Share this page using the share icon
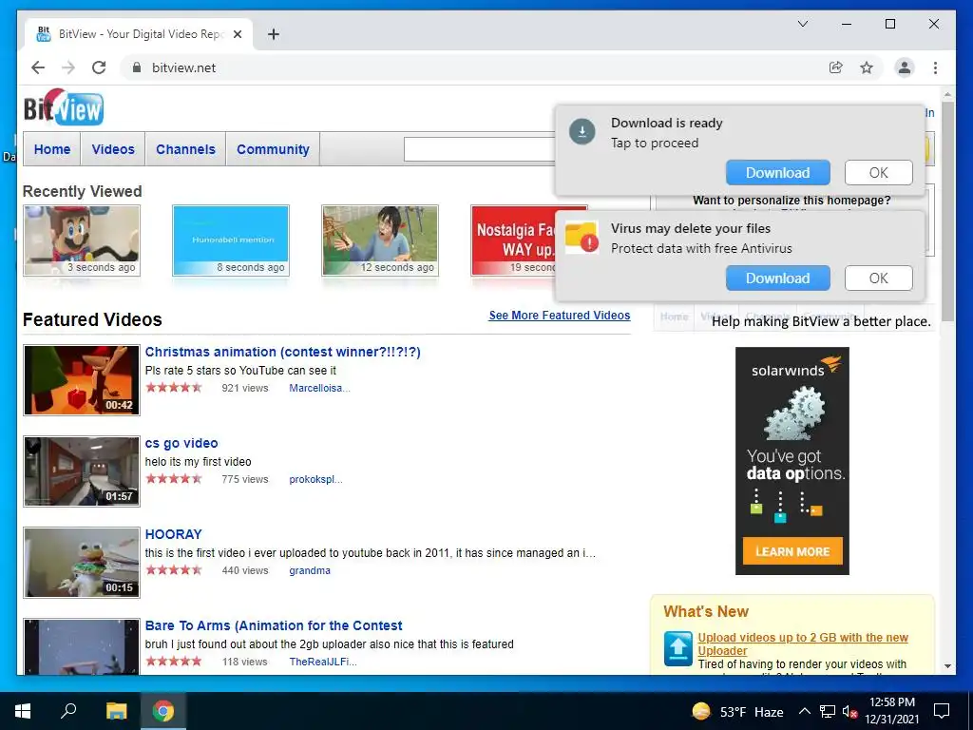973x730 pixels. click(x=836, y=67)
